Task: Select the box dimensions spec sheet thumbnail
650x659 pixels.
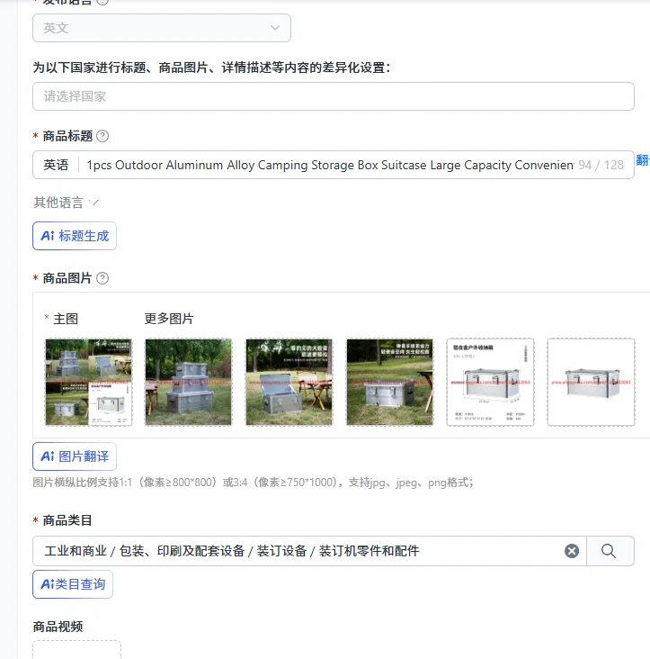Action: tap(491, 382)
